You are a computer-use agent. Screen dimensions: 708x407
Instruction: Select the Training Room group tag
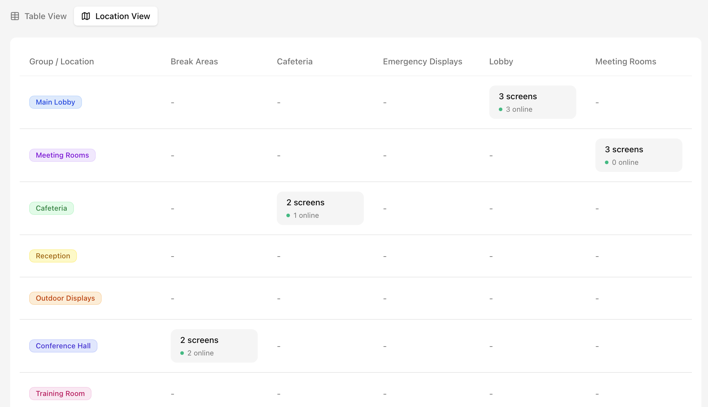(x=60, y=394)
